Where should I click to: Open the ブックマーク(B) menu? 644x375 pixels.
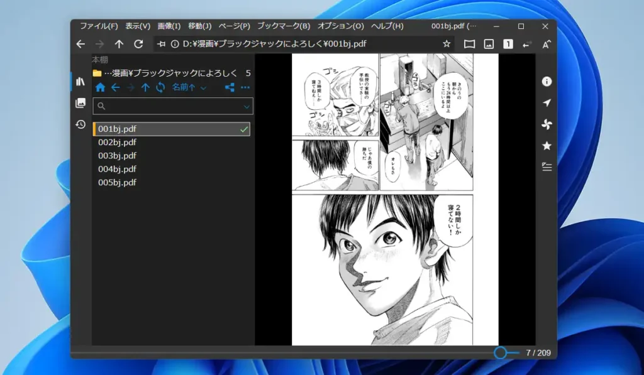[x=284, y=26]
